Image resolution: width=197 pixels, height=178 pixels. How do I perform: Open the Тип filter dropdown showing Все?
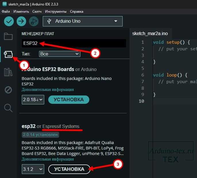click(59, 54)
